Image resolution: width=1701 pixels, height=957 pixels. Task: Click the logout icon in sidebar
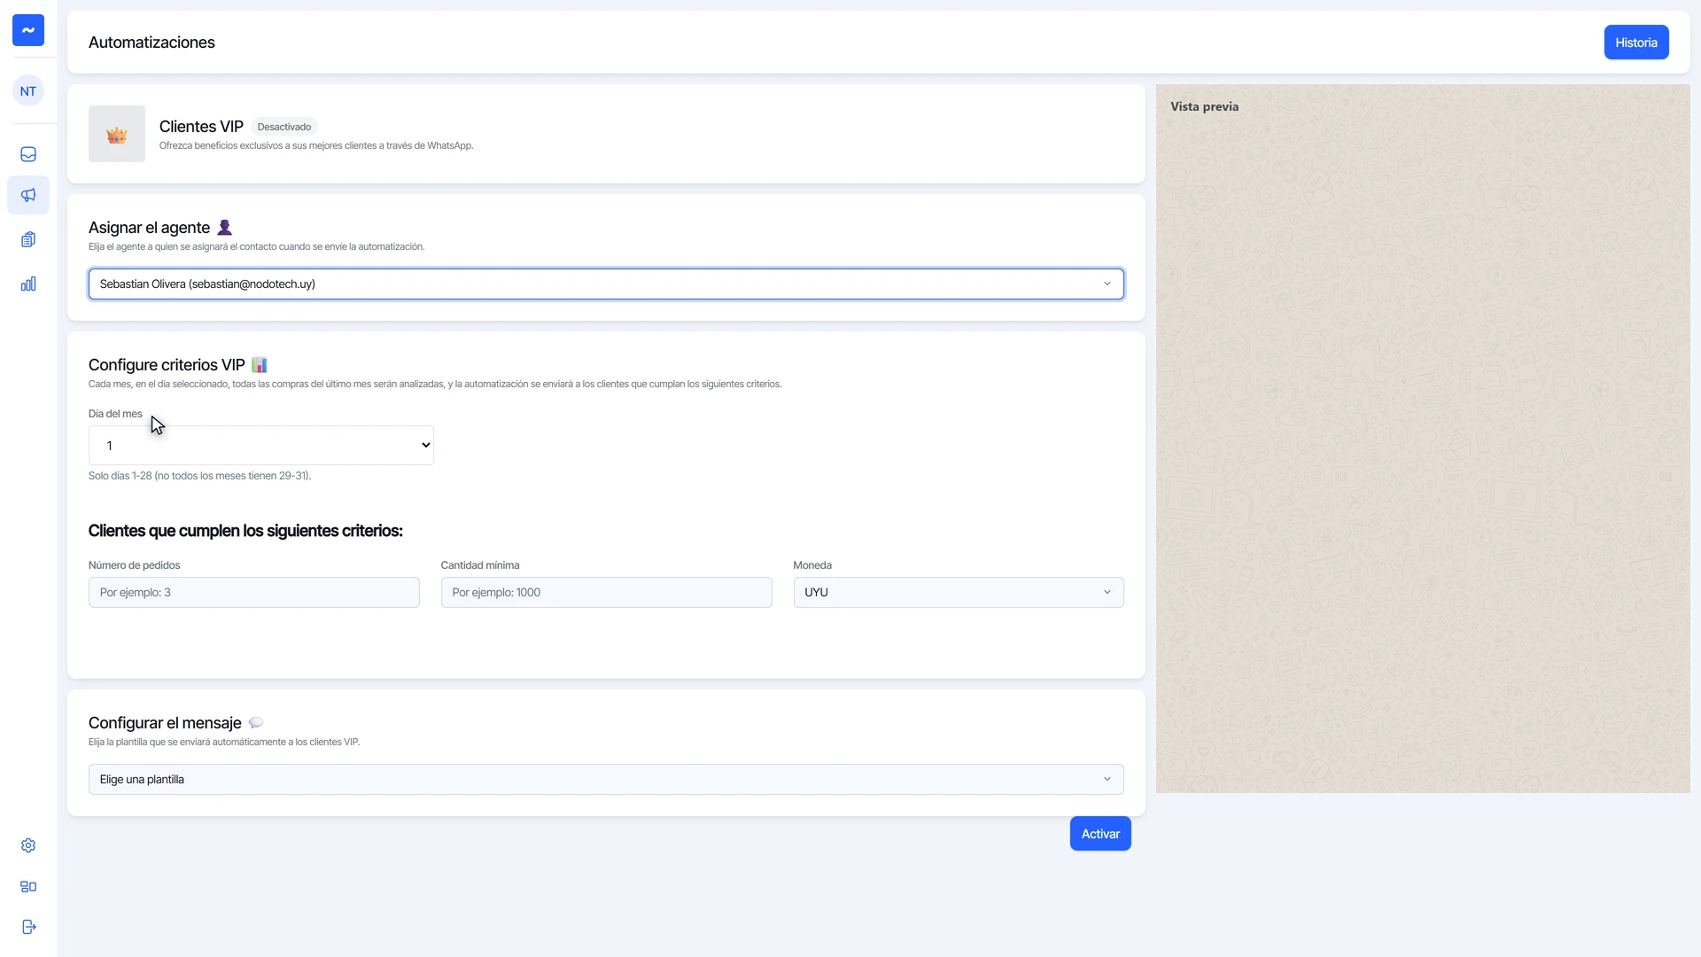click(x=28, y=928)
